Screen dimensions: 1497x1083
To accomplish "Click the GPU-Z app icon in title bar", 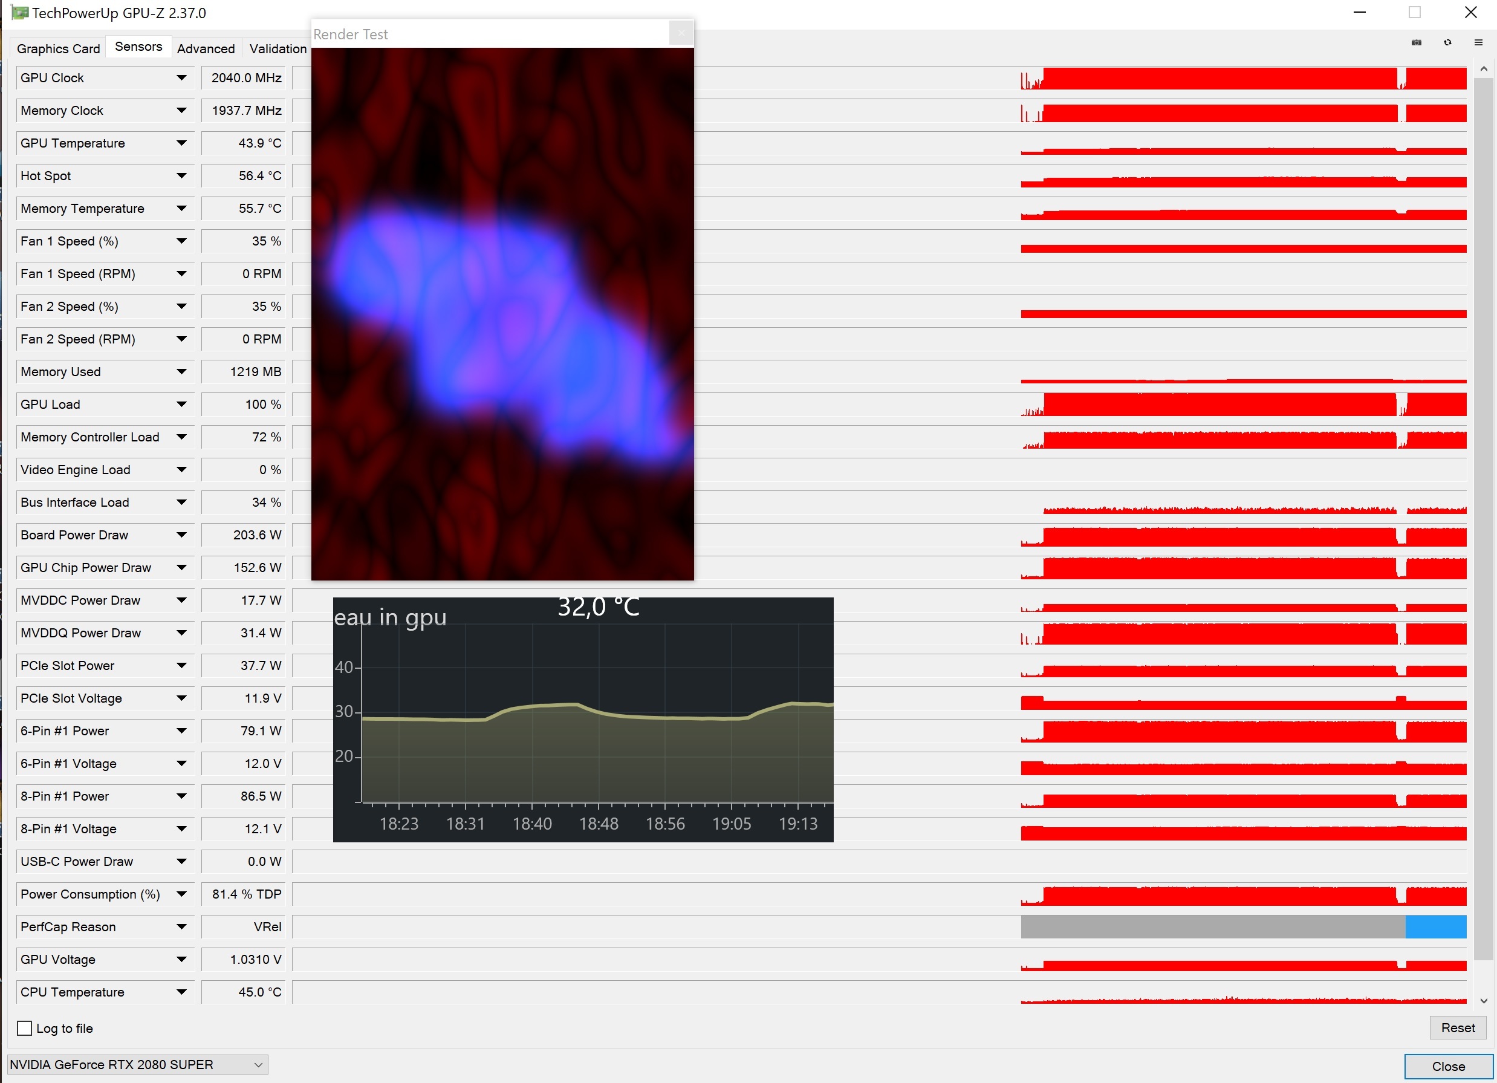I will point(19,13).
